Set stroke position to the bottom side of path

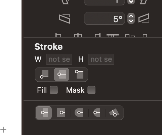[x=44, y=75]
